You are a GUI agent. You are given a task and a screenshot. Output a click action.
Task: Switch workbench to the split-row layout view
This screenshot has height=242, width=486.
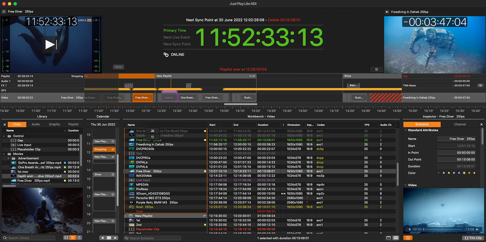[x=396, y=238]
